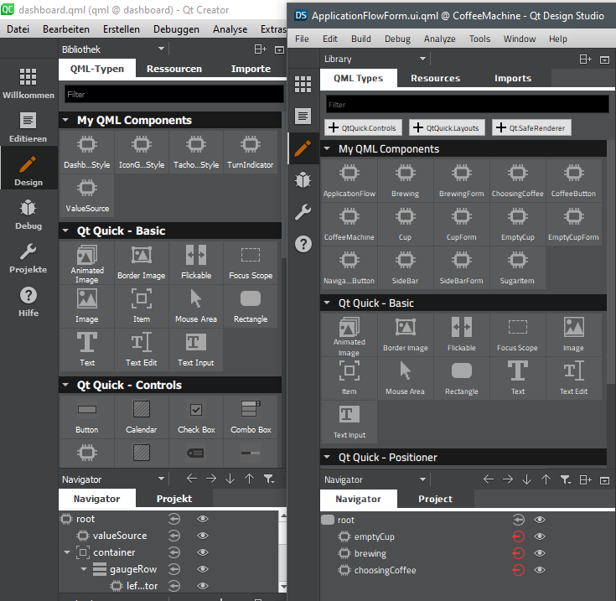Open the Analyze menu in Design Studio

tap(439, 39)
